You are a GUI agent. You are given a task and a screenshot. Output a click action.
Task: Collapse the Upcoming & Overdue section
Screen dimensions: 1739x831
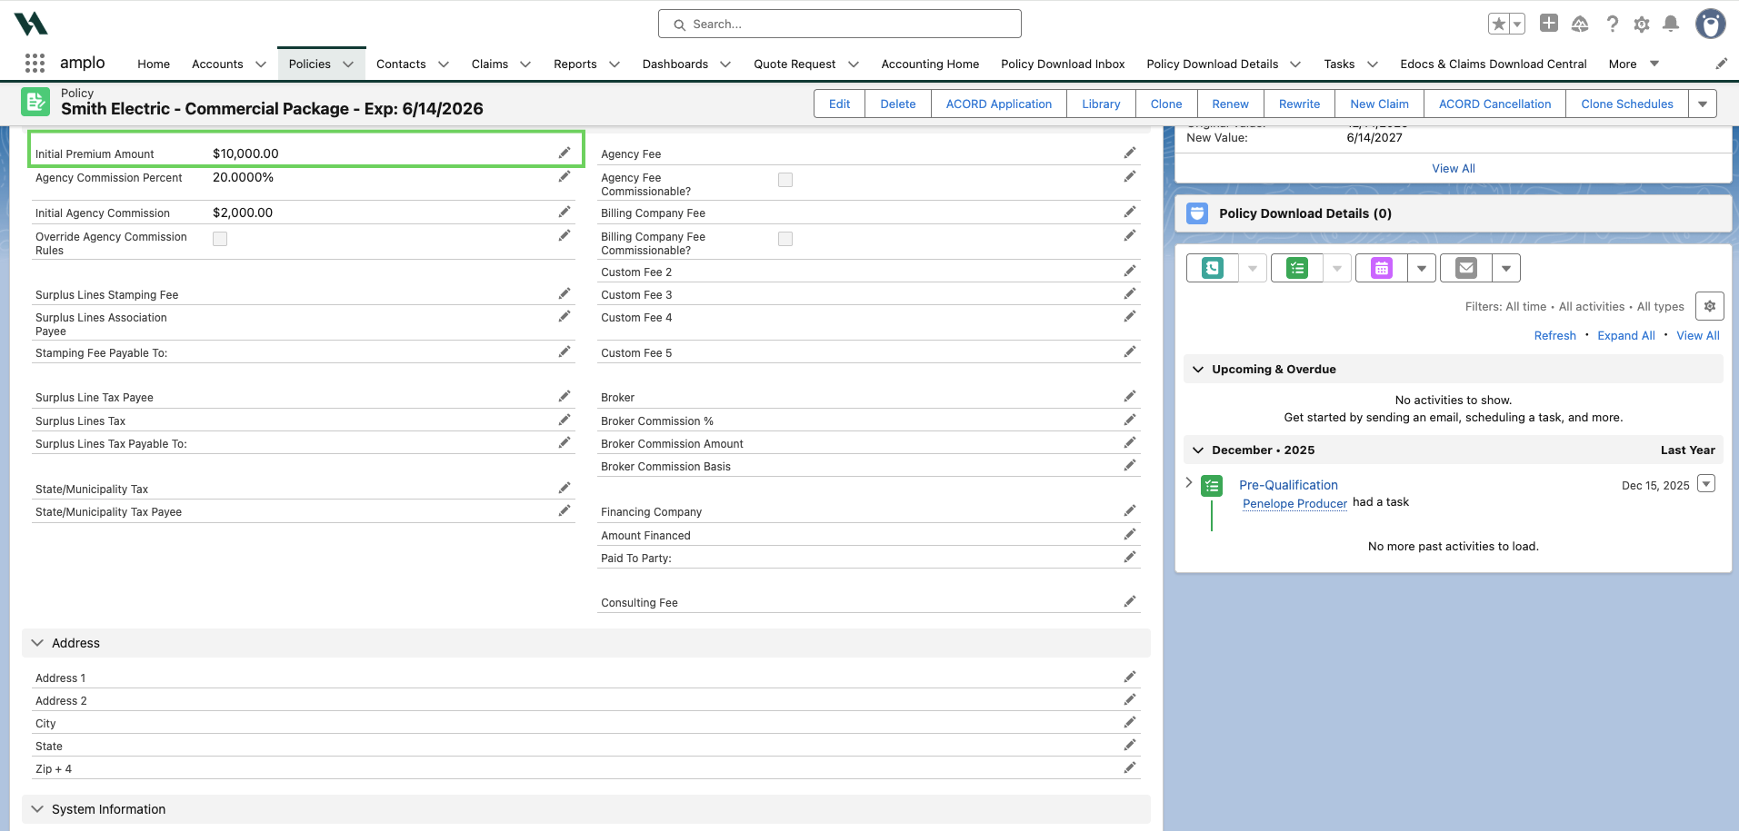pyautogui.click(x=1198, y=370)
